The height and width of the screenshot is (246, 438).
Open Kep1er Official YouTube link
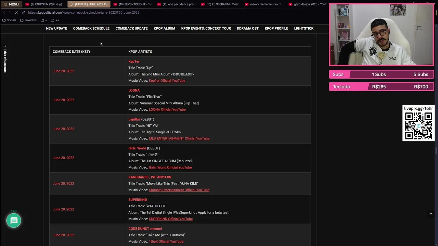(167, 81)
